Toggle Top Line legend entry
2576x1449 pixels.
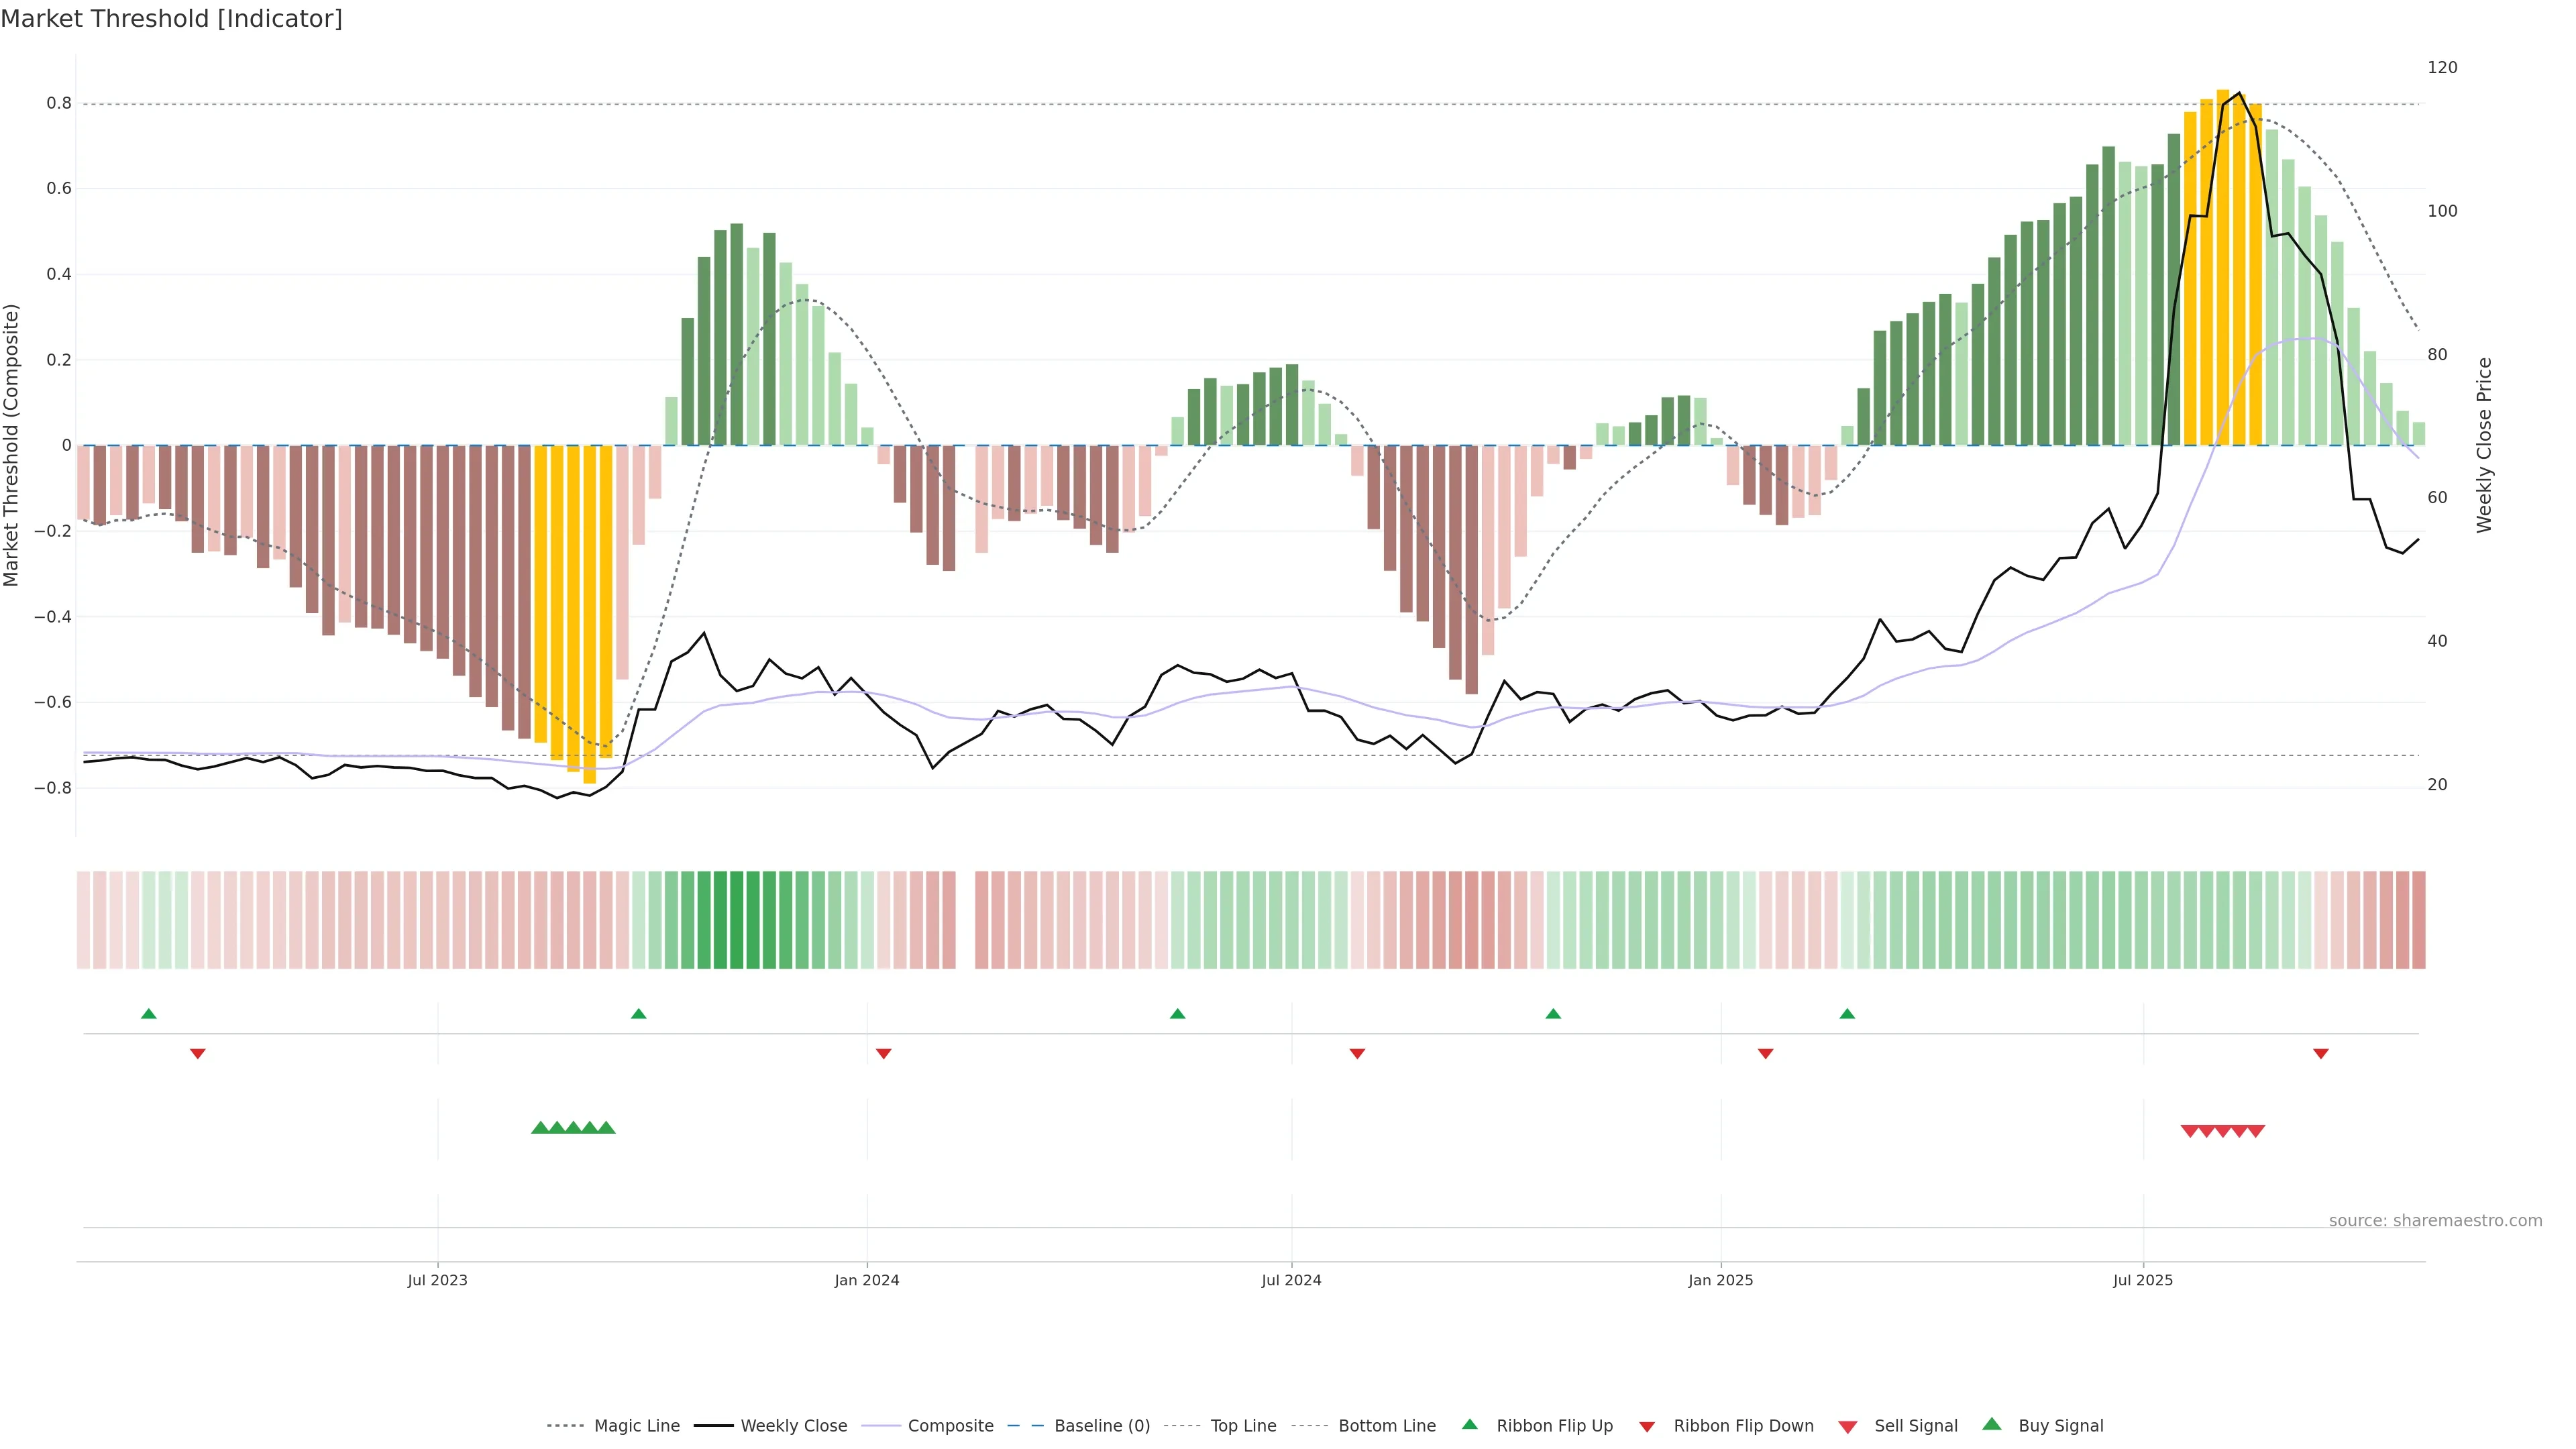coord(1243,1426)
